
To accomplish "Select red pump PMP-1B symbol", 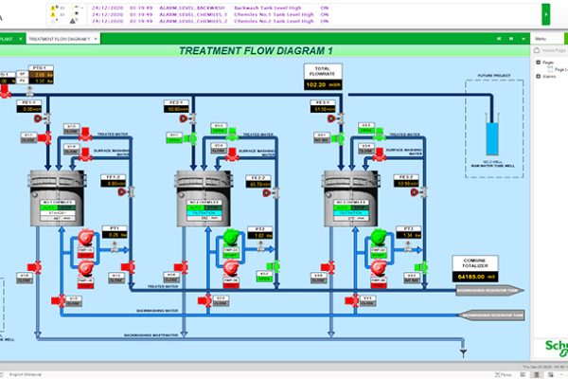I will (86, 268).
